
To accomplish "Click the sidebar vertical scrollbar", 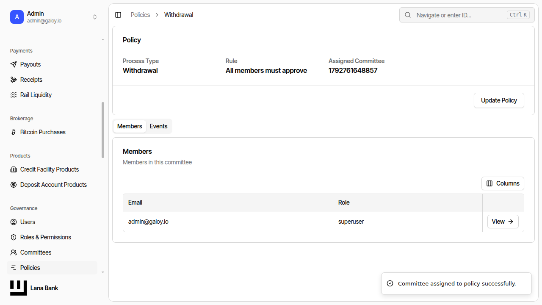I will (x=103, y=130).
